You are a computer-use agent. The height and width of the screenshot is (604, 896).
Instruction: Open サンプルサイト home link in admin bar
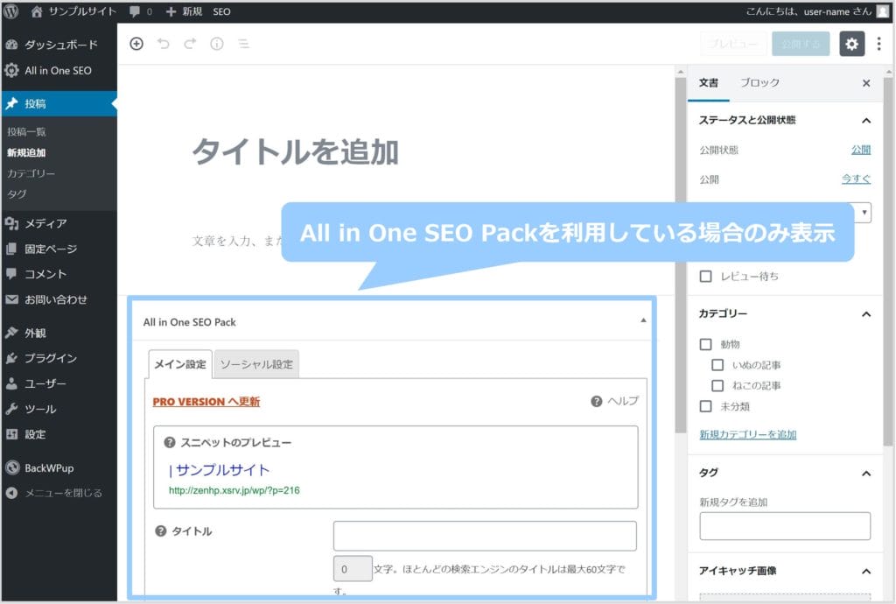pyautogui.click(x=73, y=11)
